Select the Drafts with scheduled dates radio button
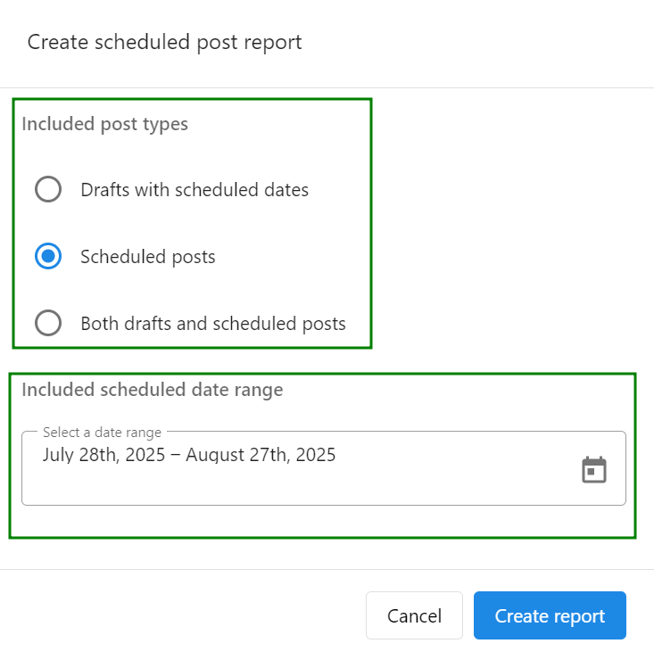The height and width of the screenshot is (660, 654). pos(48,189)
